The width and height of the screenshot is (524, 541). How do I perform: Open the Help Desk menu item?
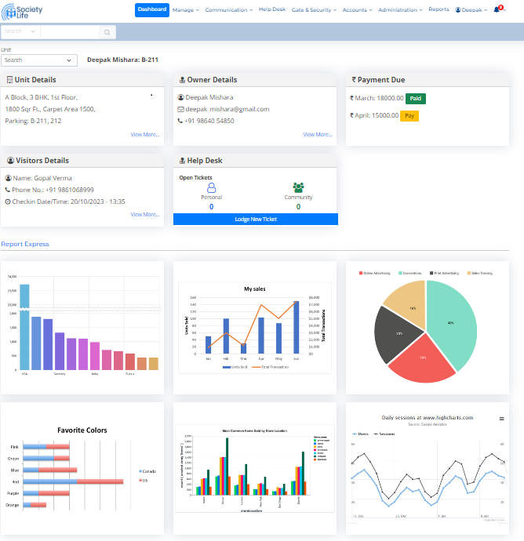click(271, 10)
